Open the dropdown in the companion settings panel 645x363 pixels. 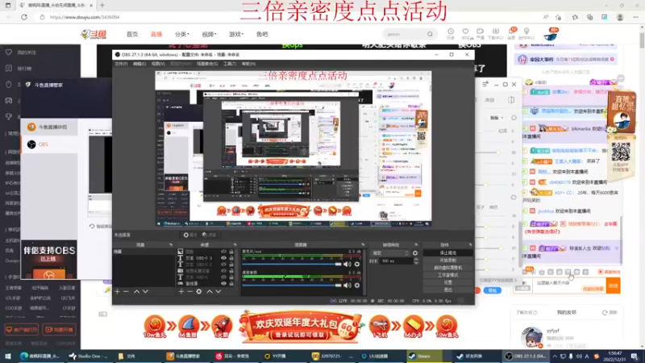[497, 118]
